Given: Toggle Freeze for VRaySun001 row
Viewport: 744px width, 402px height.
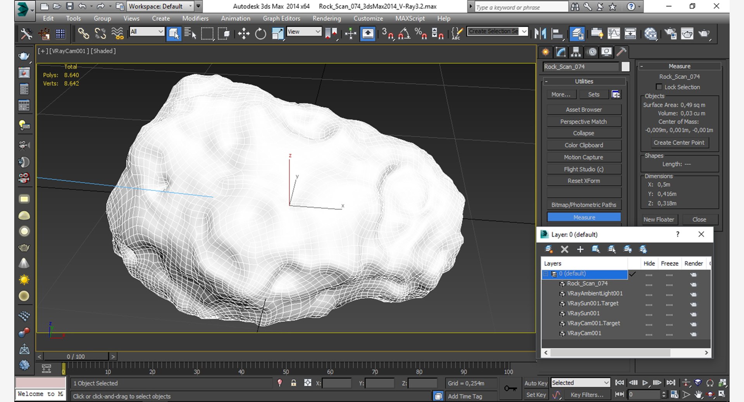Looking at the screenshot, I should tap(669, 314).
